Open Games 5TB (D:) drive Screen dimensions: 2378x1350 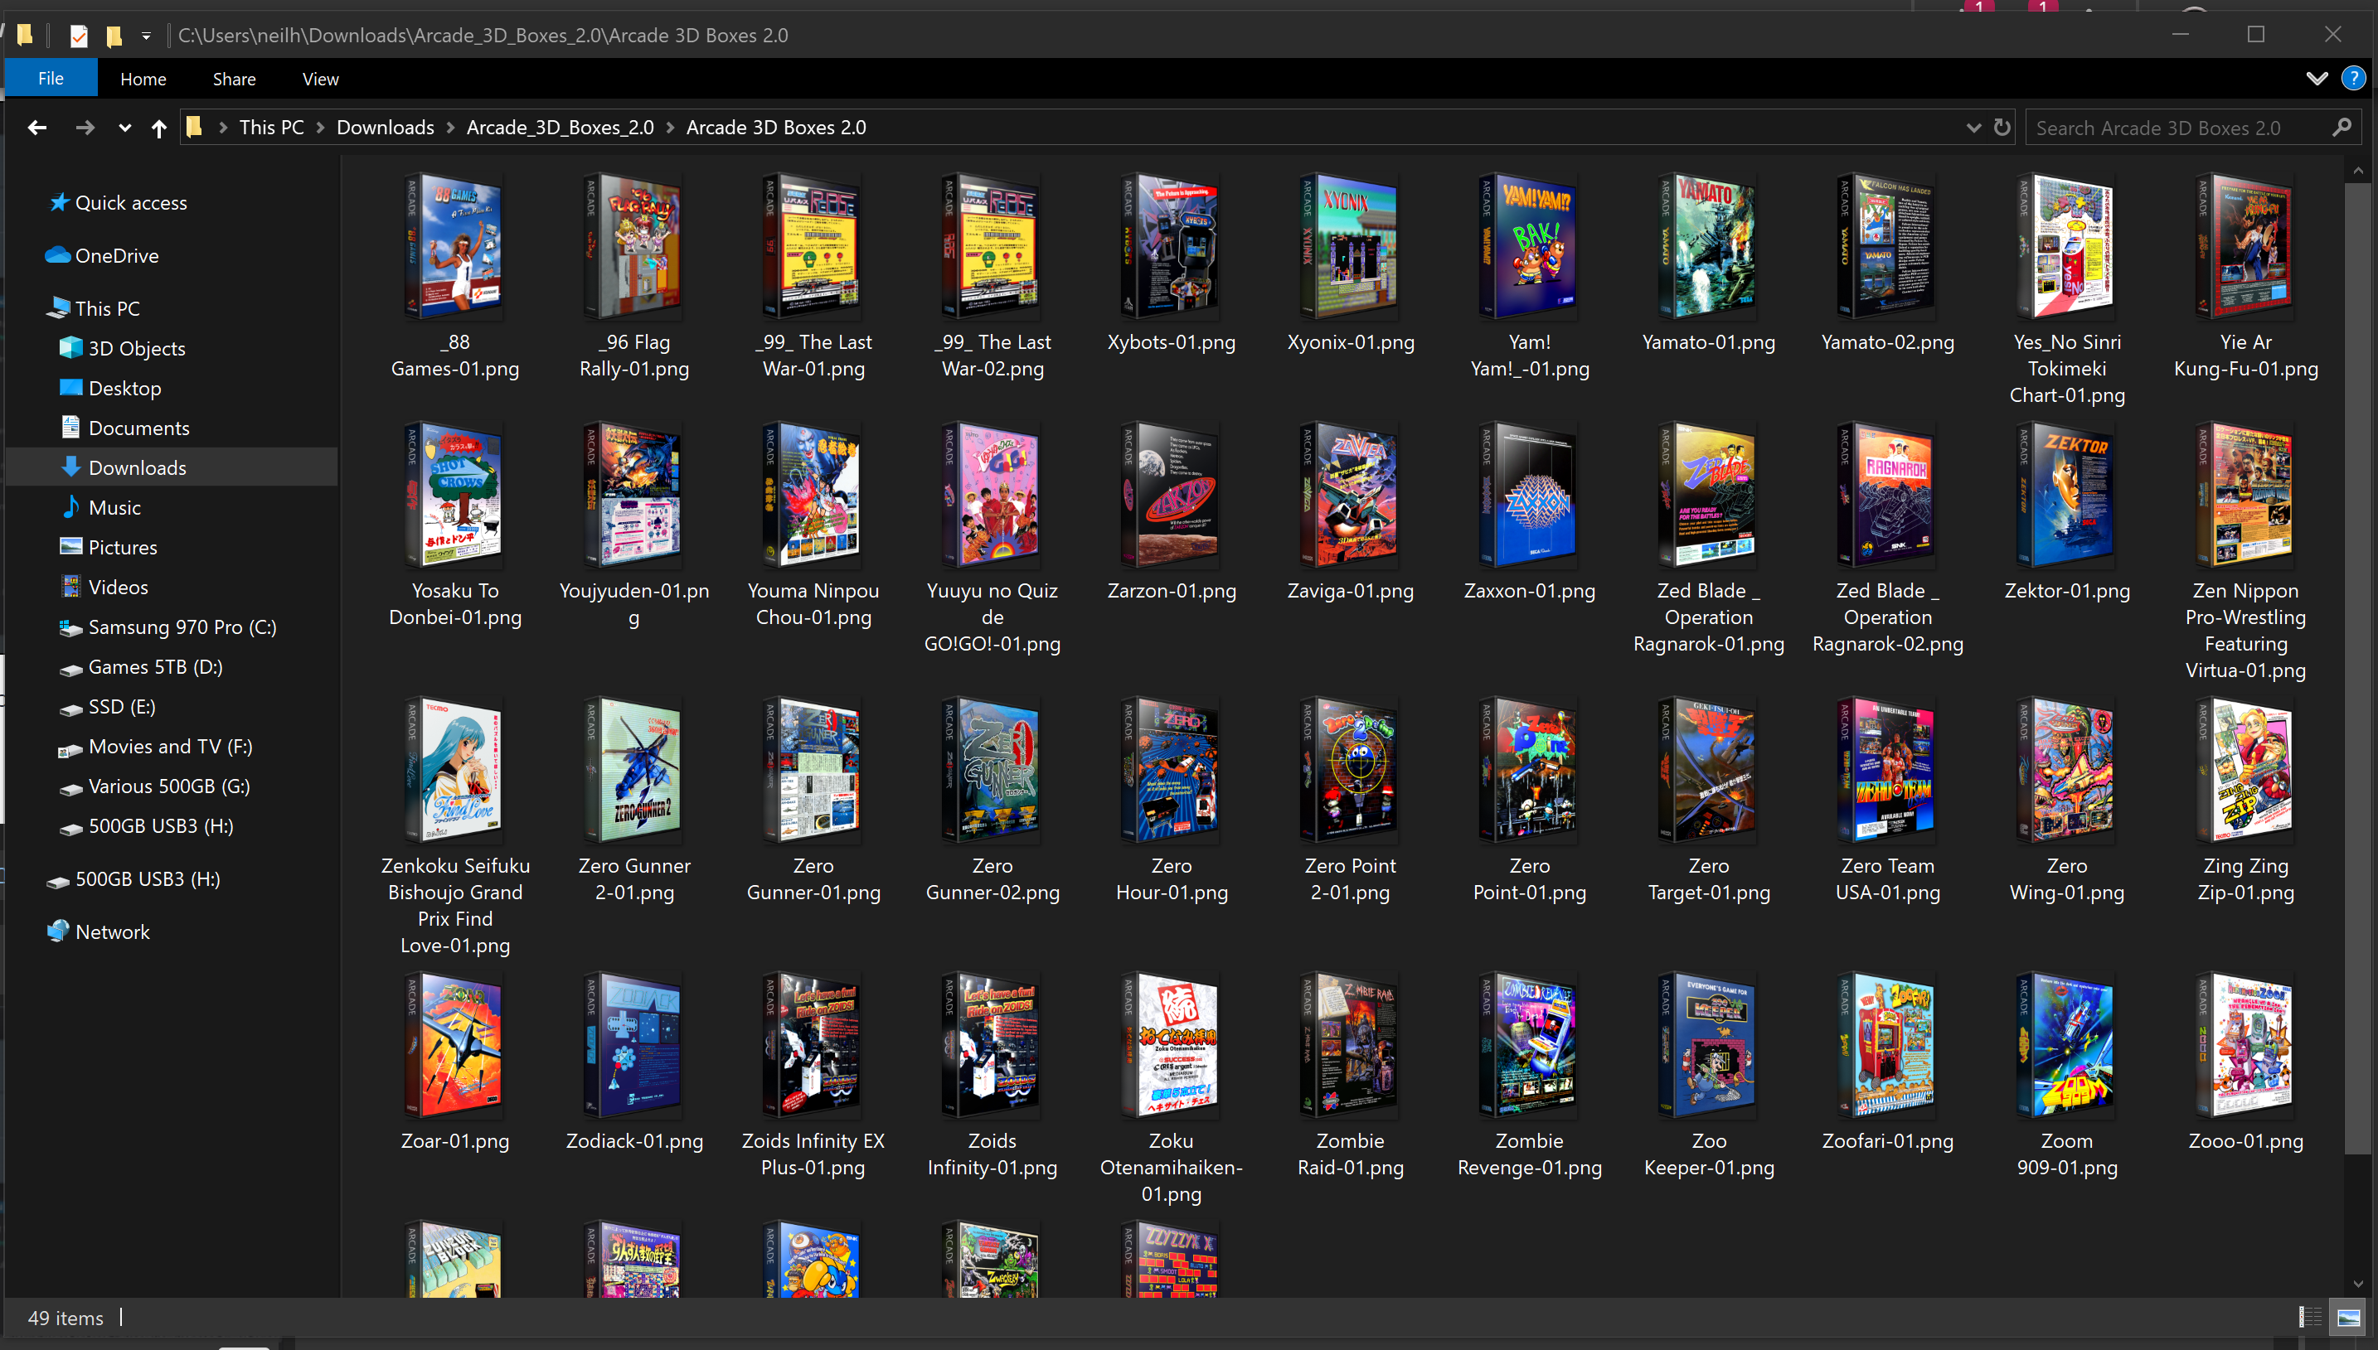tap(141, 666)
